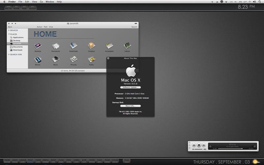
Task: Click the BACKUP drive tab
Action: click(x=32, y=8)
